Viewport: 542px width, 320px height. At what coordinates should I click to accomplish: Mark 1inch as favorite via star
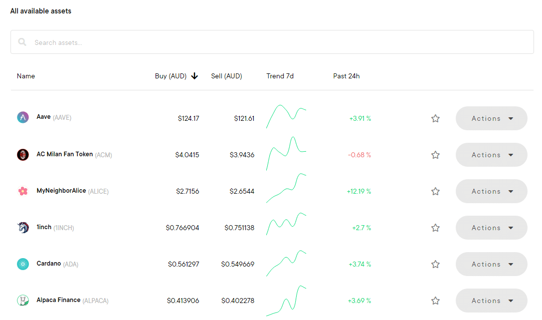pos(435,228)
